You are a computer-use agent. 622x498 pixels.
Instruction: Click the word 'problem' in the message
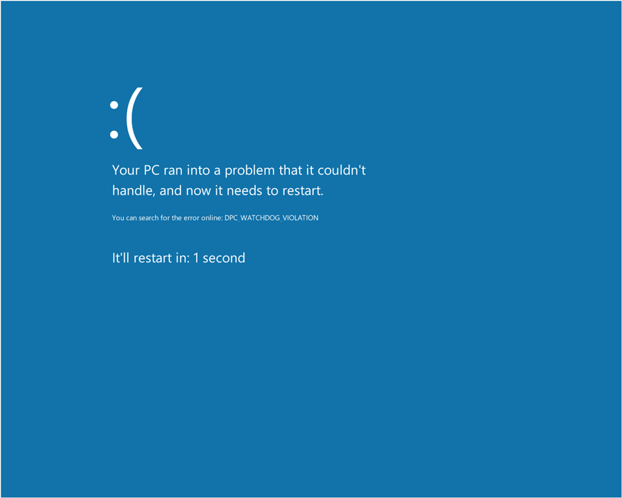coord(250,171)
